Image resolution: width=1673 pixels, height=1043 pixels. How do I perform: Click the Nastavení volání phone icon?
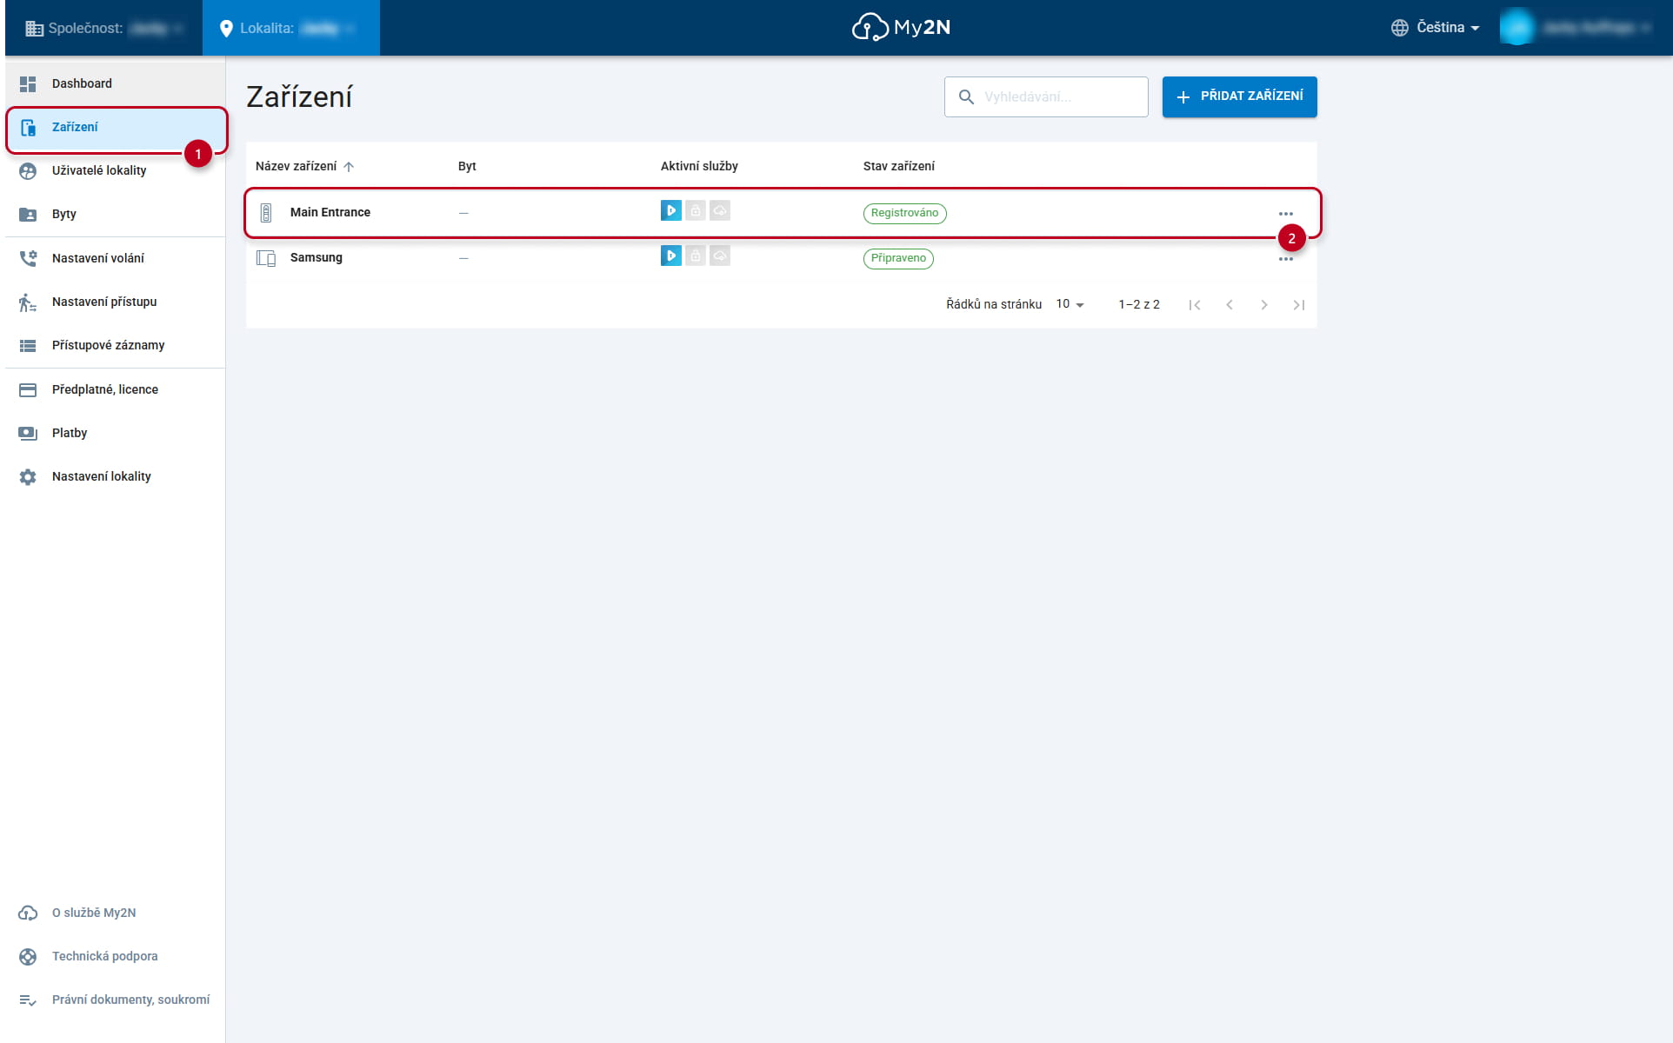(x=28, y=258)
